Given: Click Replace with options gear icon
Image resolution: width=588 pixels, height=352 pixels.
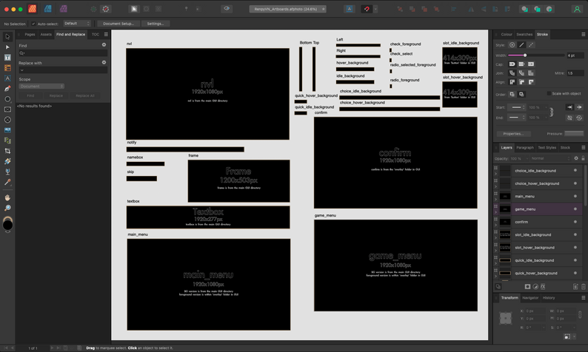Looking at the screenshot, I should pos(104,62).
